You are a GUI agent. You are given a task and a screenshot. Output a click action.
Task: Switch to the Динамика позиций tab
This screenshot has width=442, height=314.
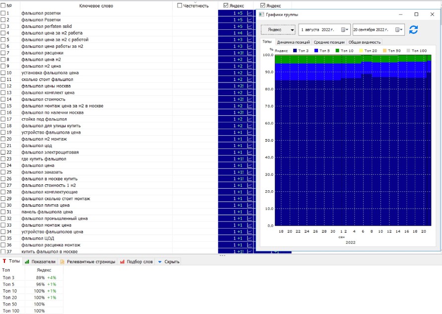point(293,42)
